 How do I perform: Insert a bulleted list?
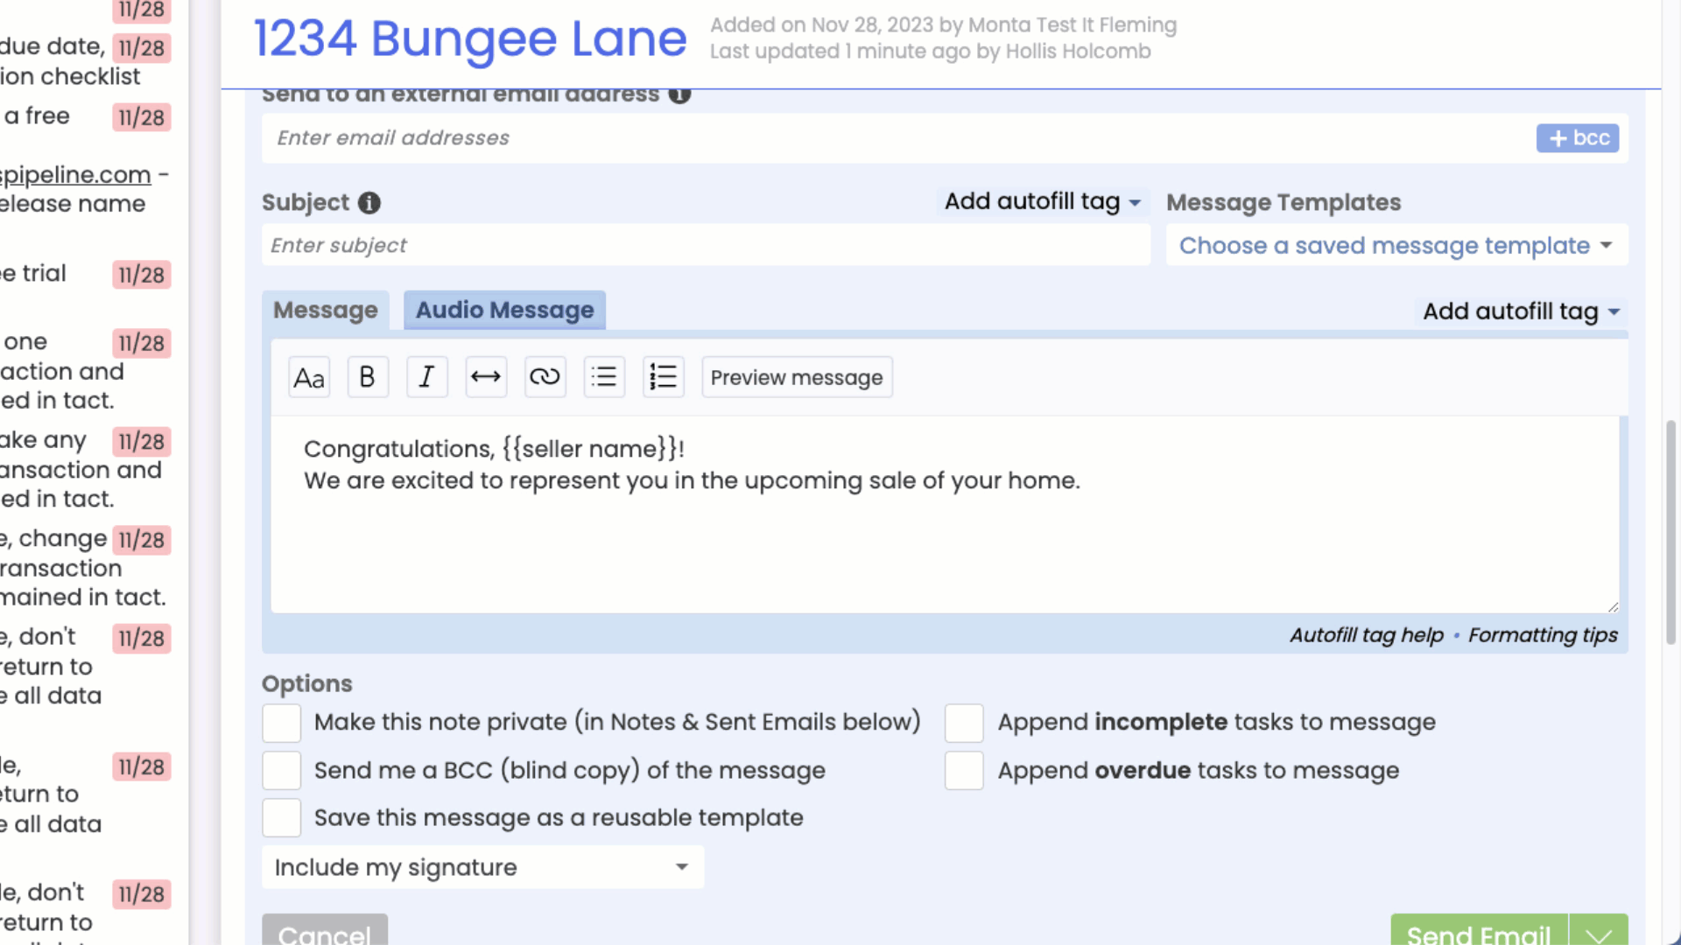[x=604, y=378]
